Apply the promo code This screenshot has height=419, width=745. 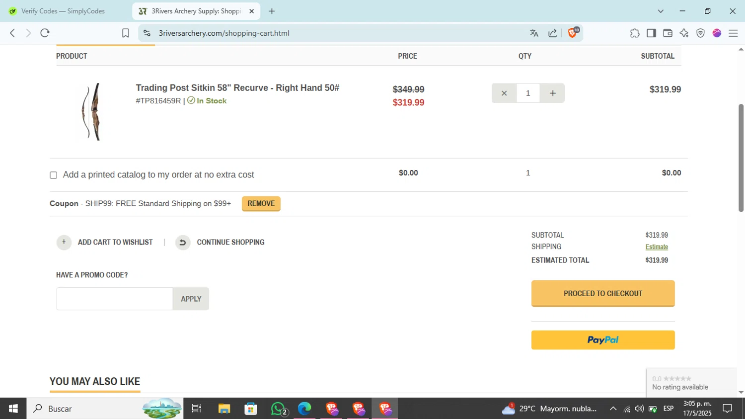tap(191, 299)
